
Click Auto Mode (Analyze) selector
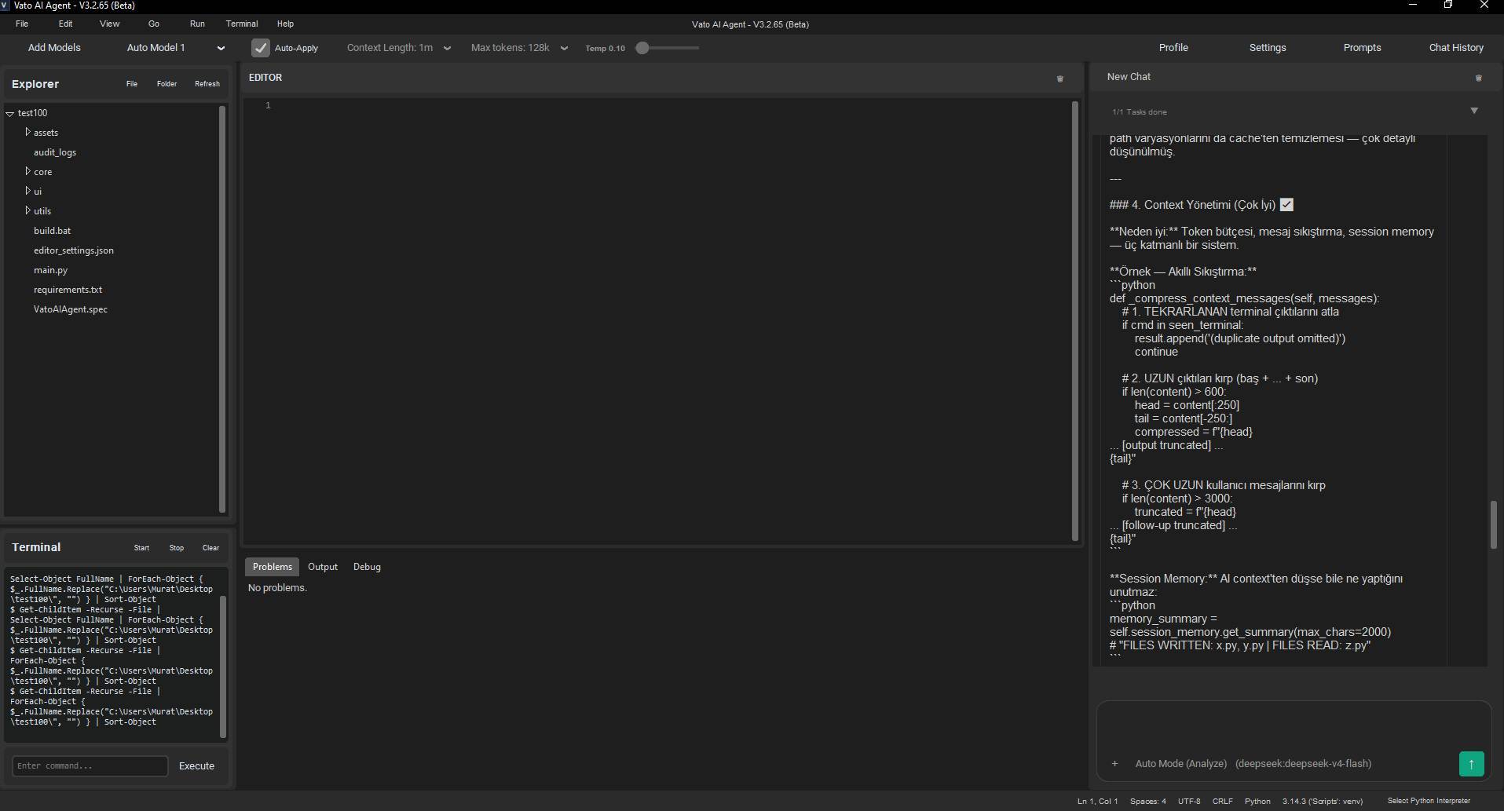pos(1180,764)
